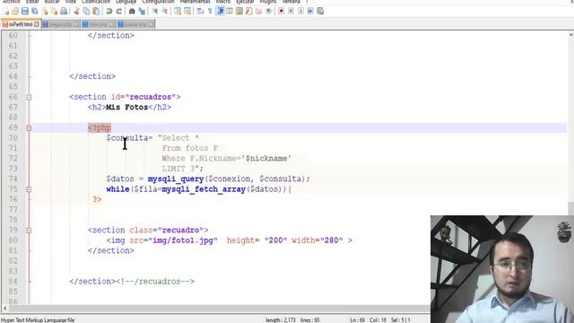The width and height of the screenshot is (574, 323).
Task: Toggle word wrap in the toolbar
Action: 200,11
